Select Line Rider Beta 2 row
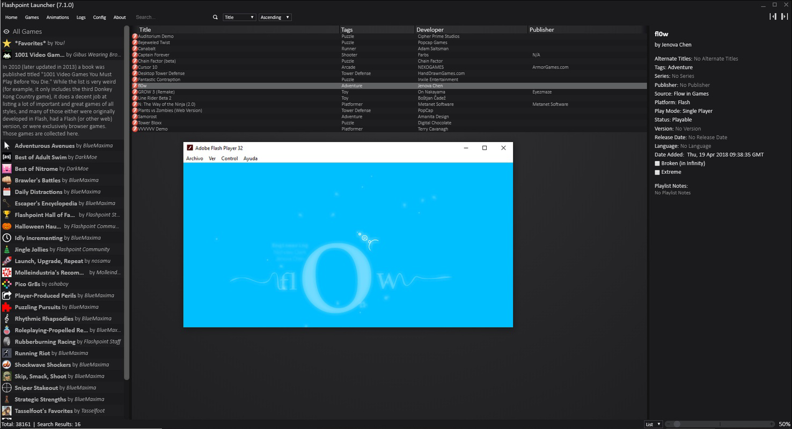This screenshot has width=792, height=429. pyautogui.click(x=389, y=98)
